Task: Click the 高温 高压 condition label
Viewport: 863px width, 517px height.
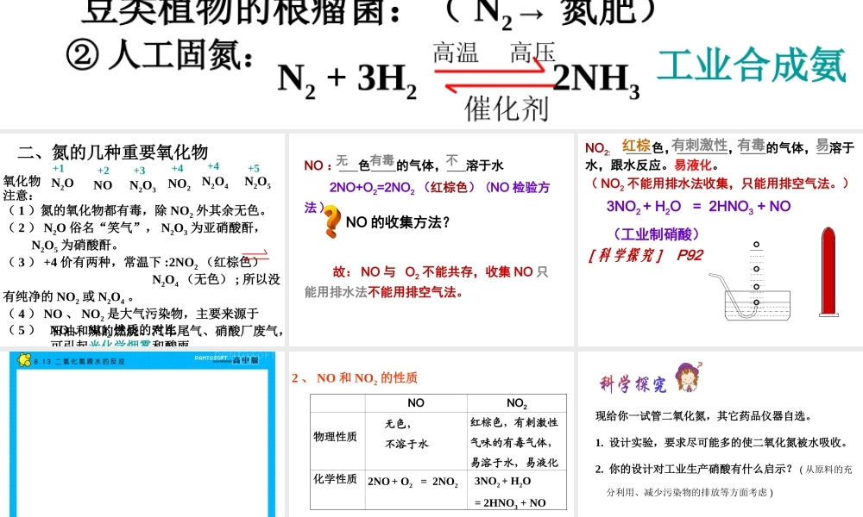Action: click(494, 53)
